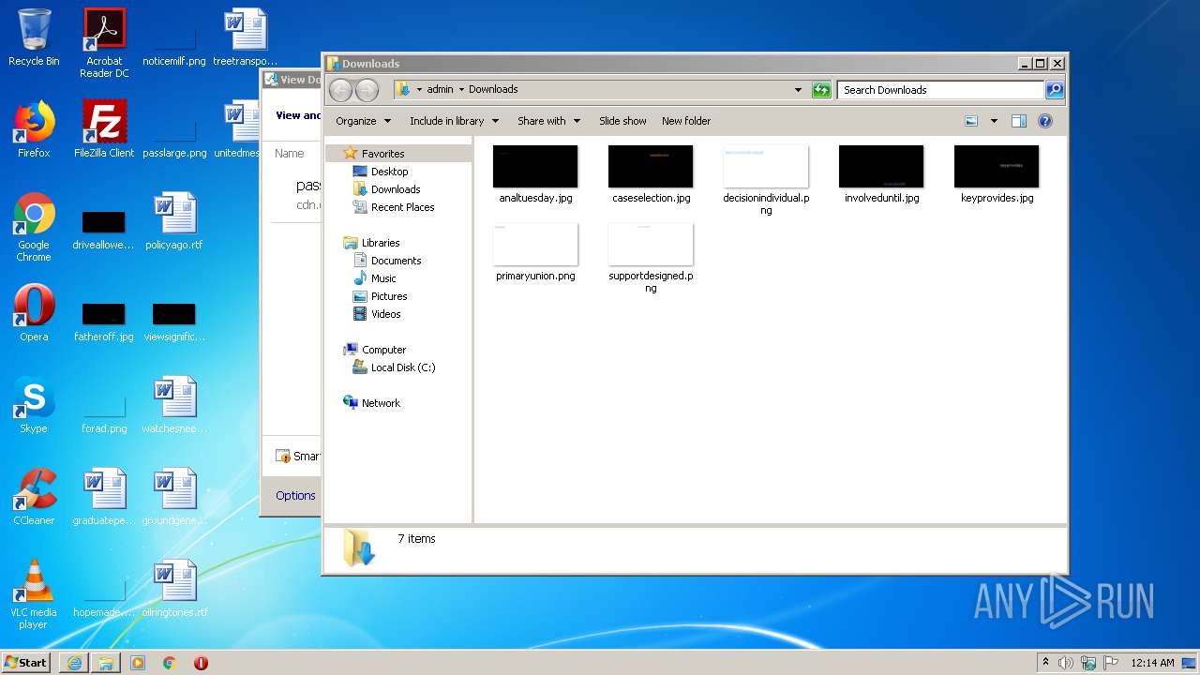Open volume control in system tray
Screen dimensions: 1200x675
pyautogui.click(x=1066, y=663)
